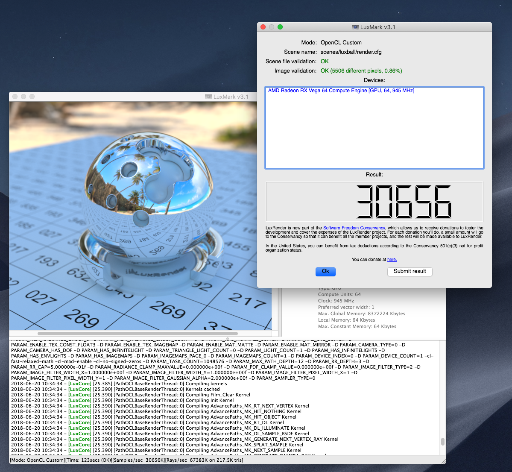
Task: Click 'Local Memory: 64 Kbytes' line
Action: [346, 320]
